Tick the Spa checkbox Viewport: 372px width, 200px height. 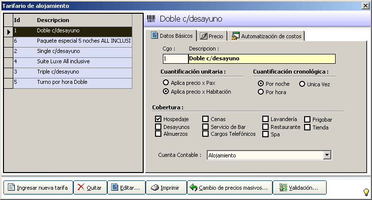click(x=265, y=134)
